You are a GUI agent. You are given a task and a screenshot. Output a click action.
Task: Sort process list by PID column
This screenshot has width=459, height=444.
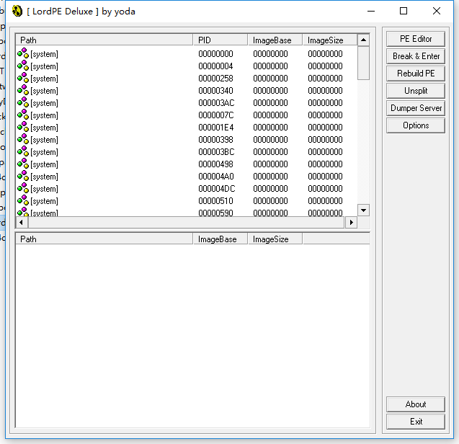[x=220, y=40]
